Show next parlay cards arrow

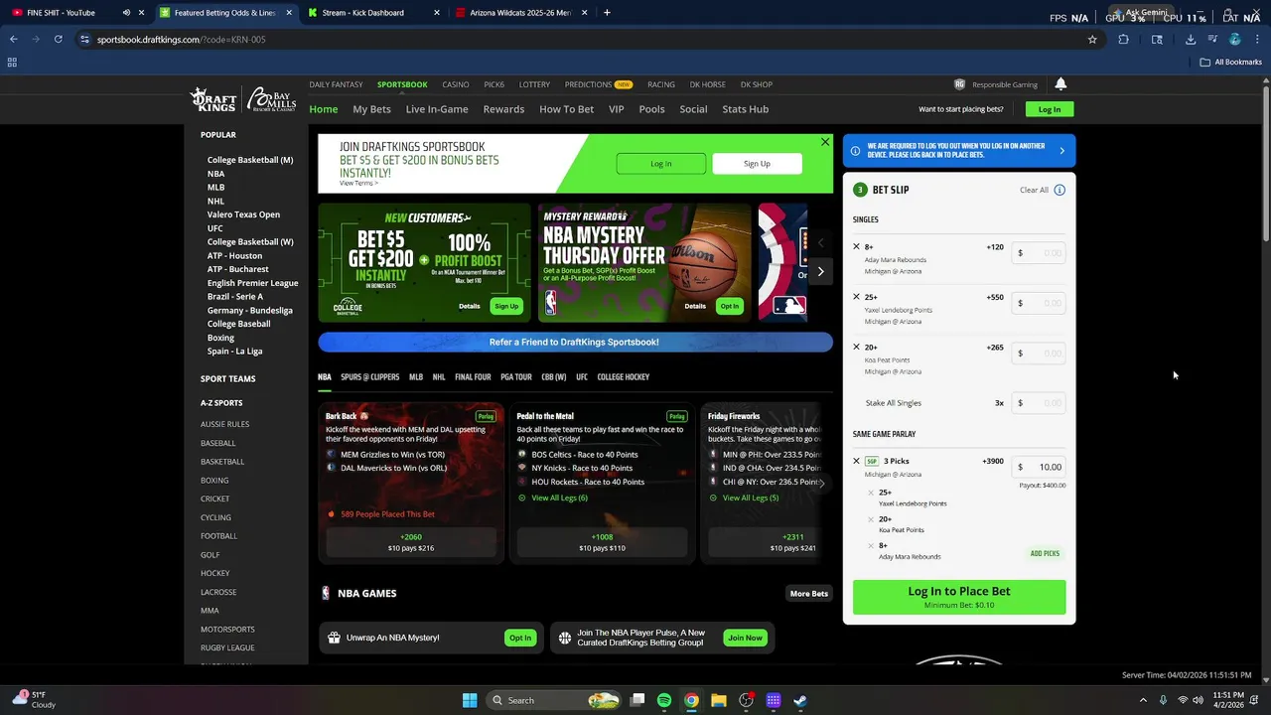pos(821,484)
